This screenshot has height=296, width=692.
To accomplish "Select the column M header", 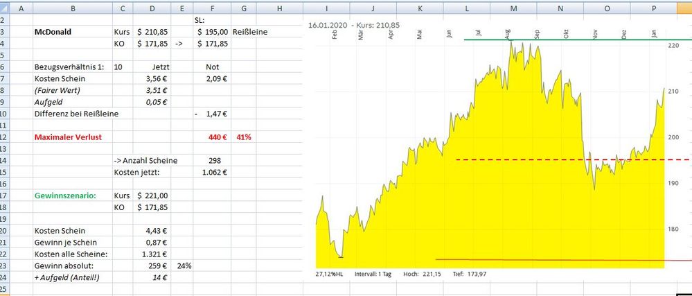I will 513,8.
